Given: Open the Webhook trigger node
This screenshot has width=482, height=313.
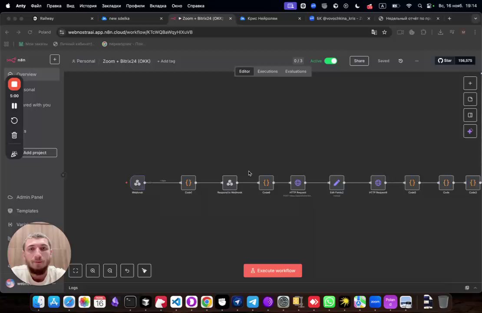Looking at the screenshot, I should (137, 183).
